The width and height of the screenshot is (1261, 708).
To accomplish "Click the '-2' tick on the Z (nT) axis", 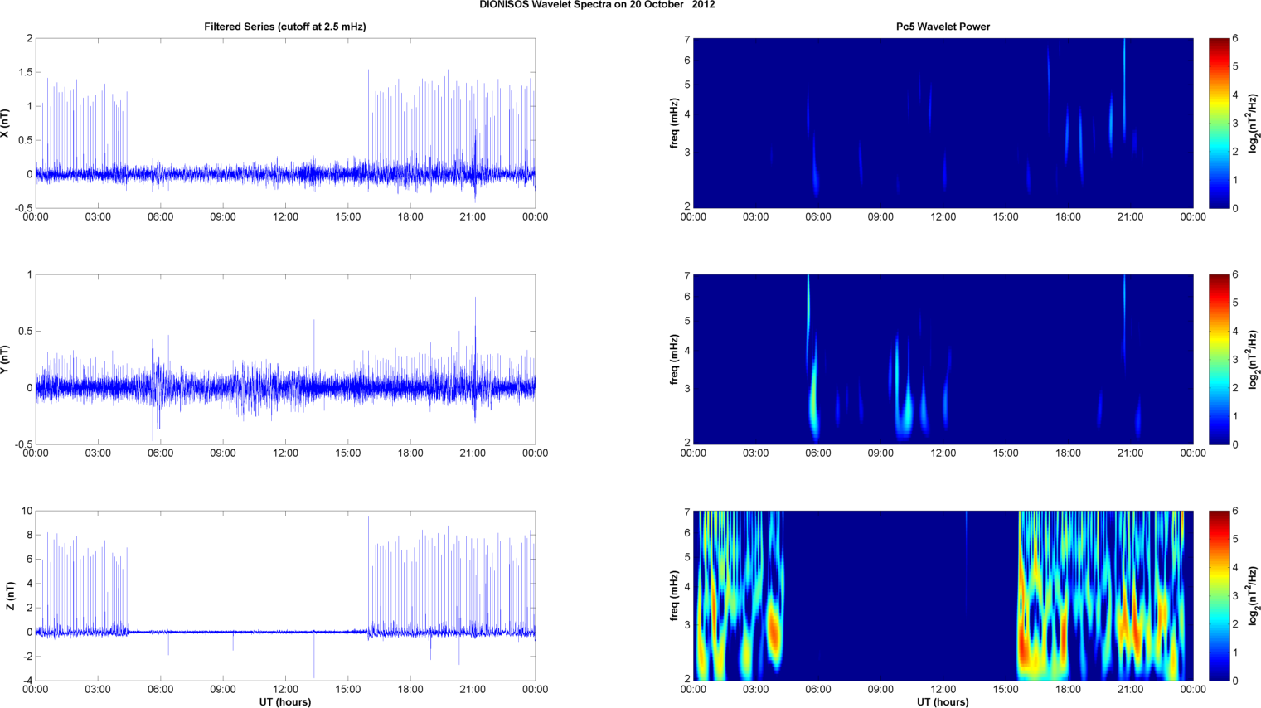I will pyautogui.click(x=27, y=657).
